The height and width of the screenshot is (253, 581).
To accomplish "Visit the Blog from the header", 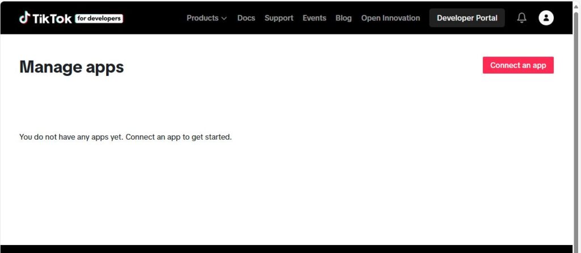I will coord(343,18).
